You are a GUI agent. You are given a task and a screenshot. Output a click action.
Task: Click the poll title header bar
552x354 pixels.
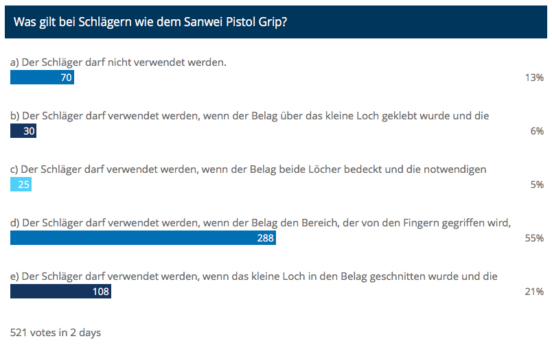[275, 22]
